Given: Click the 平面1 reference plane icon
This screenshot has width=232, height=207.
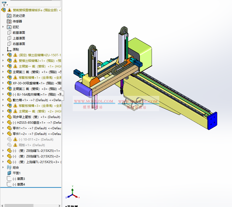Looking at the screenshot, I should point(9,173).
